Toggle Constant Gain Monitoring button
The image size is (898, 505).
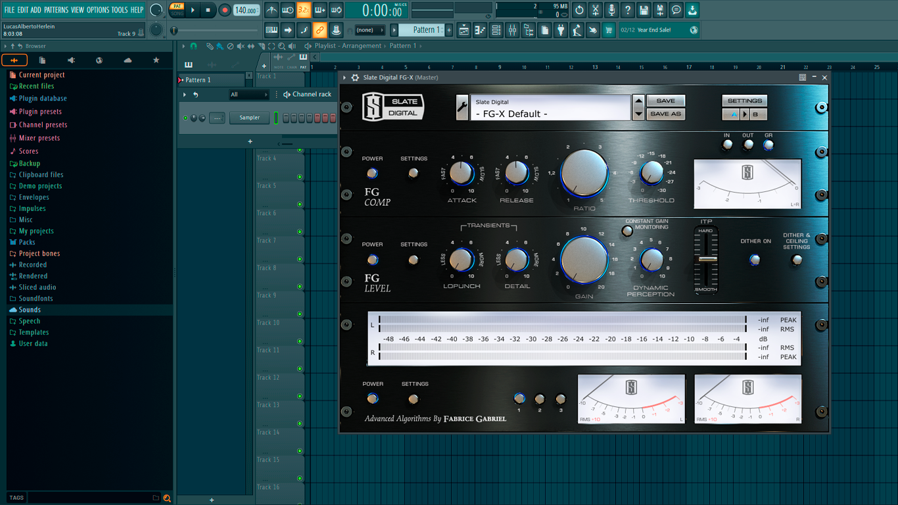point(627,231)
